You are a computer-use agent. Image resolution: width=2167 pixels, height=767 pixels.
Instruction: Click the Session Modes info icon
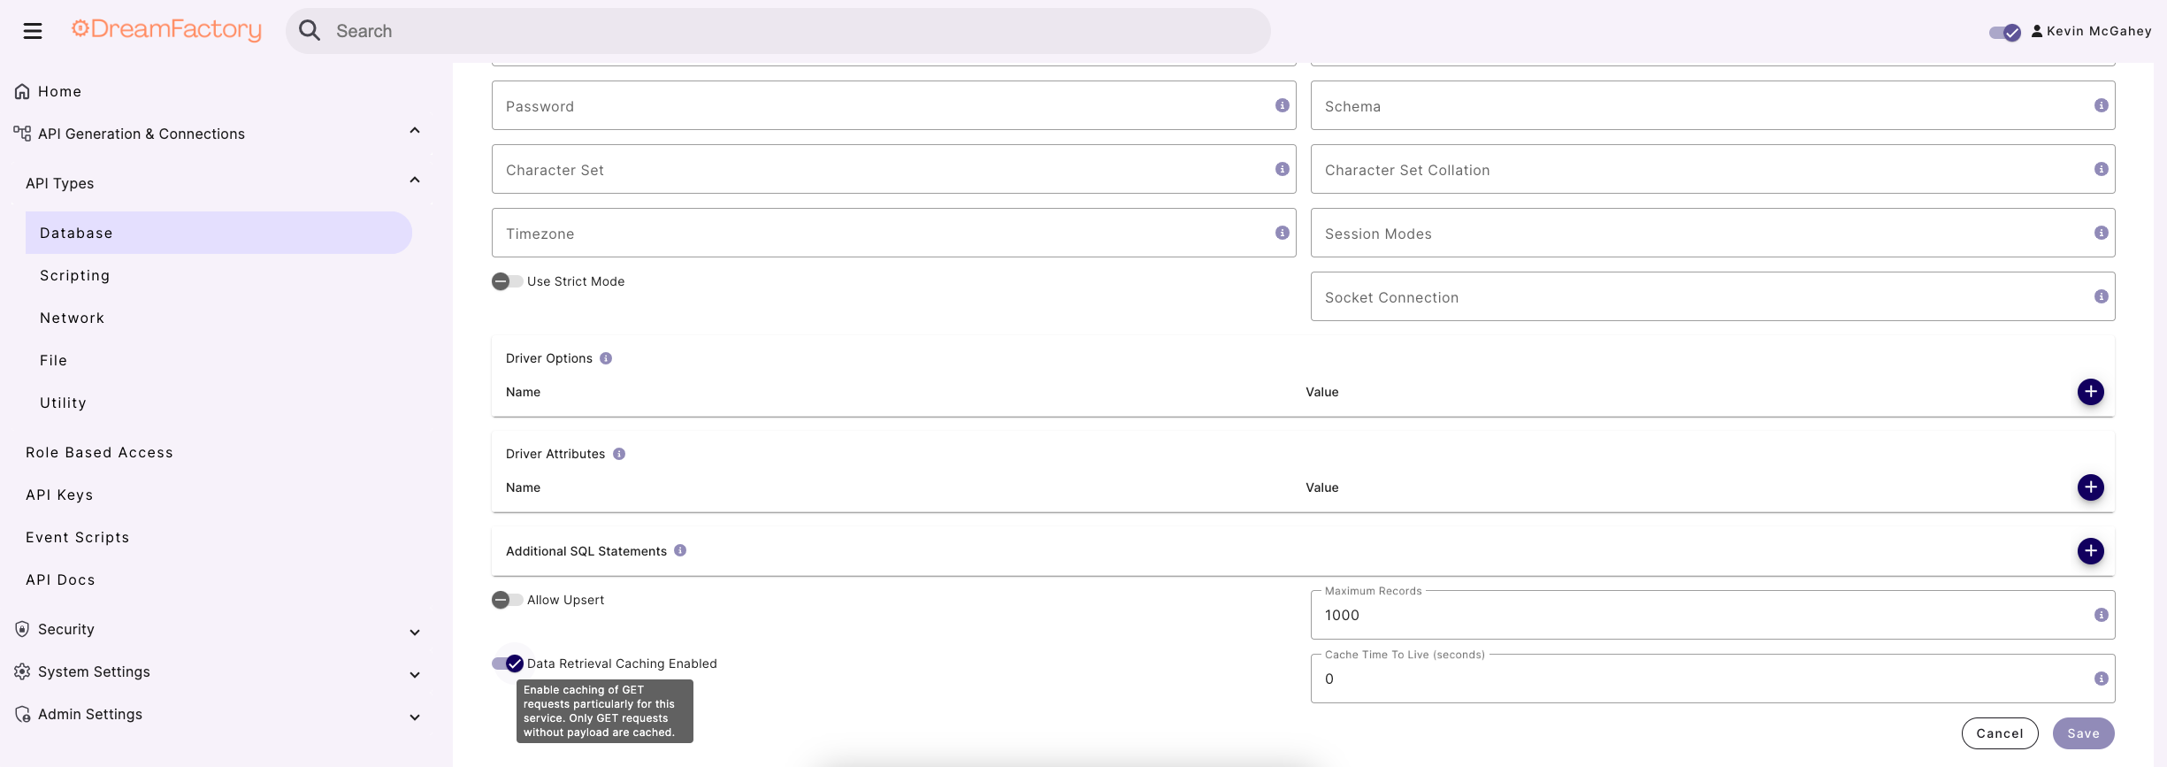[2101, 234]
